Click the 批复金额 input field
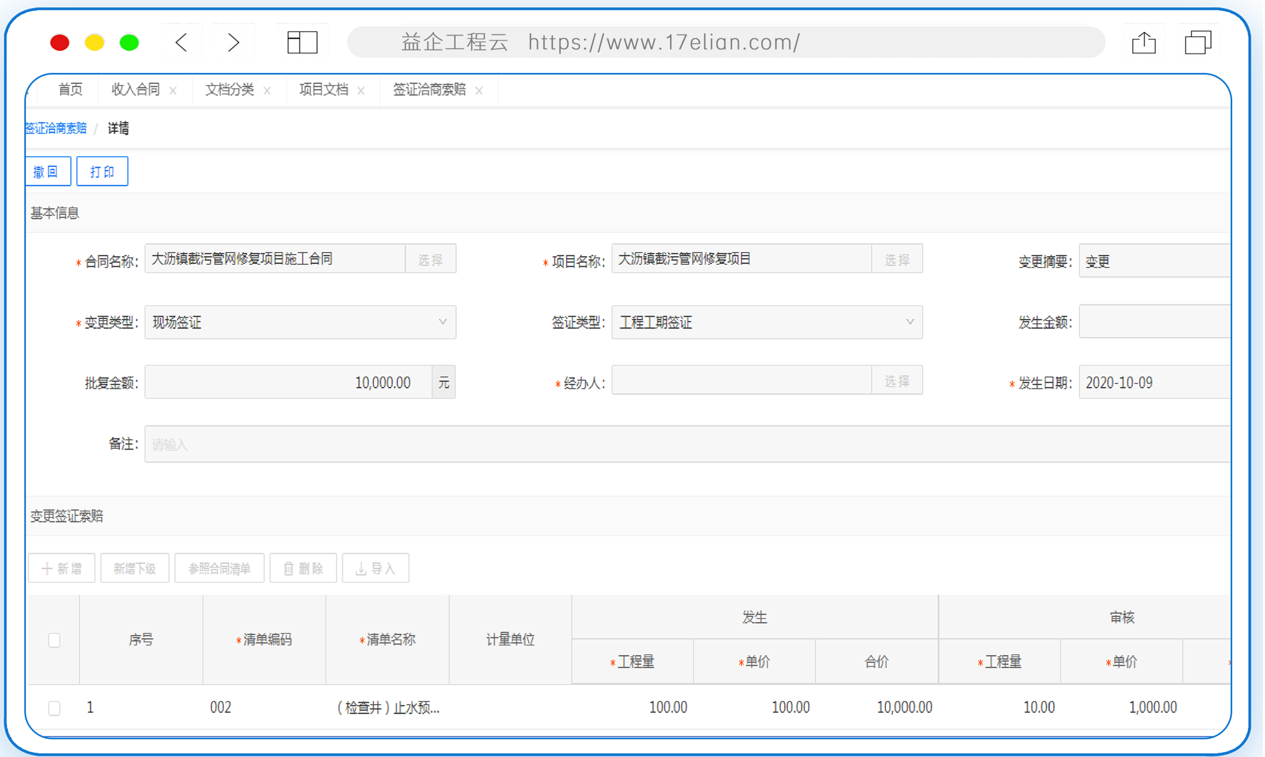The height and width of the screenshot is (757, 1265). point(289,382)
